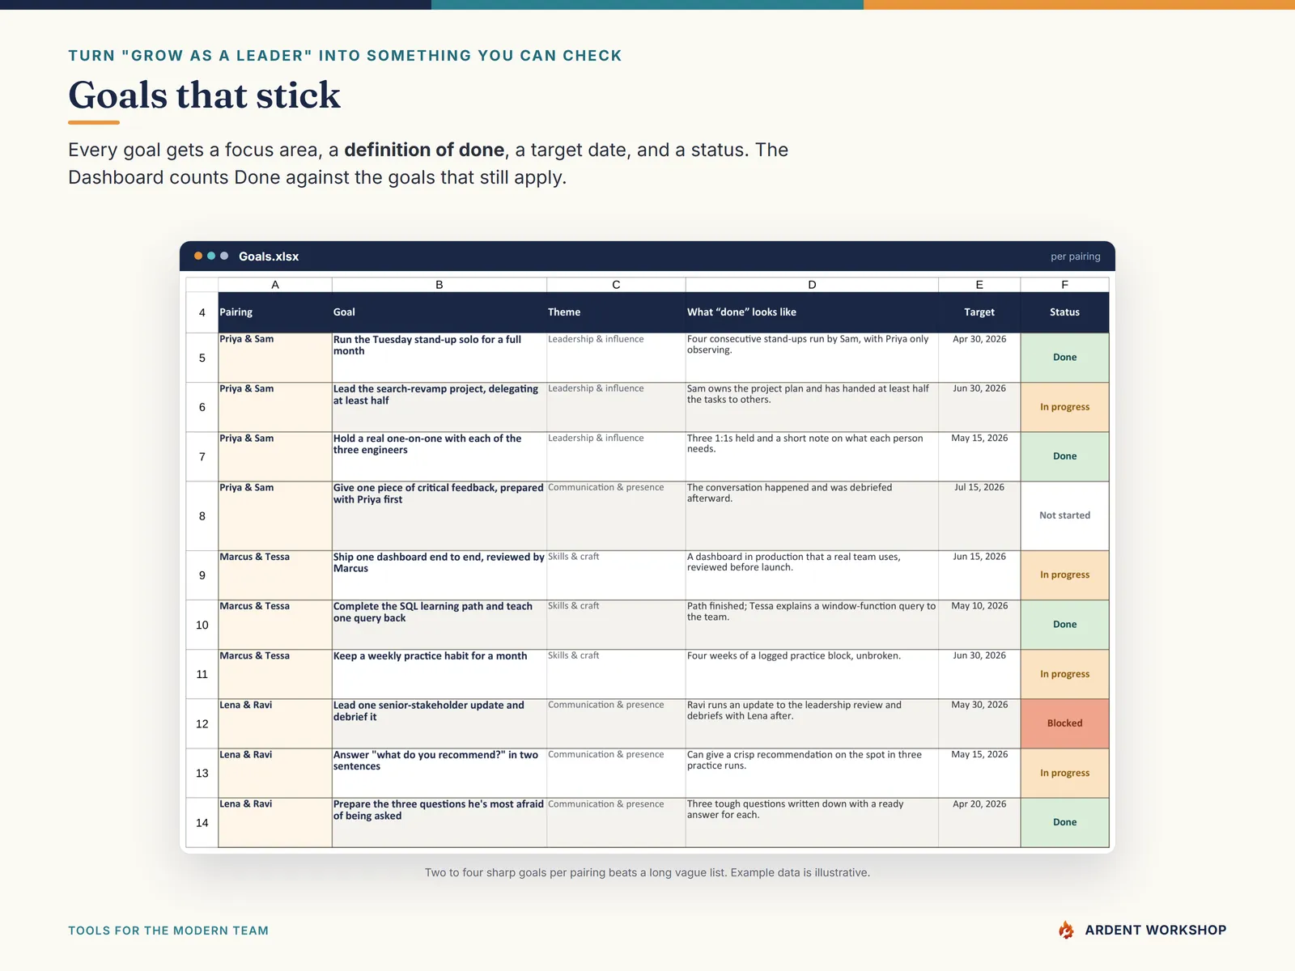Screen dimensions: 1295x971
Task: Select column F header
Action: click(1064, 285)
